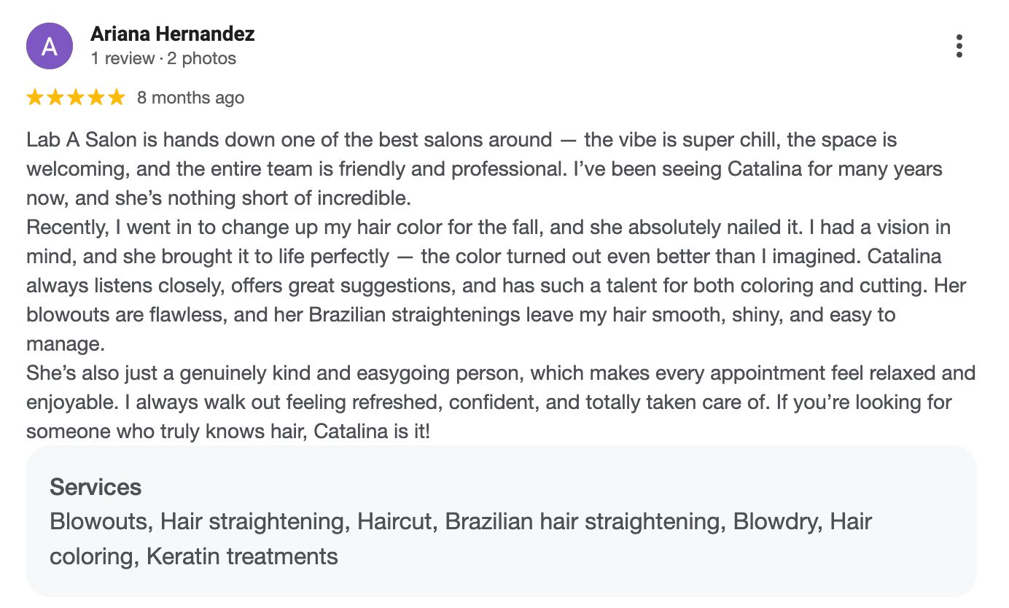1009x608 pixels.
Task: Open the three-dot more options menu
Action: coord(959,46)
